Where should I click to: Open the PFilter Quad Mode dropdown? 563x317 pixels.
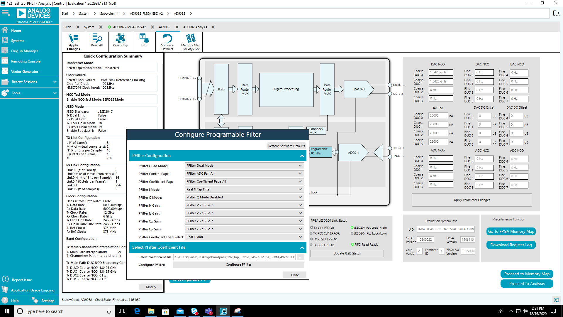coord(244,166)
